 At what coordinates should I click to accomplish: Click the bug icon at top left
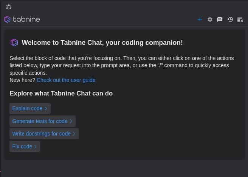tap(9, 6)
